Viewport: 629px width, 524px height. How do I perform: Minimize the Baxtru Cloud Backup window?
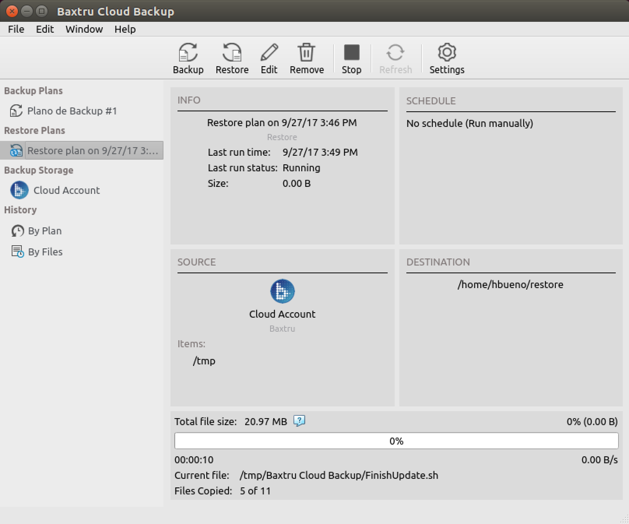pos(26,11)
